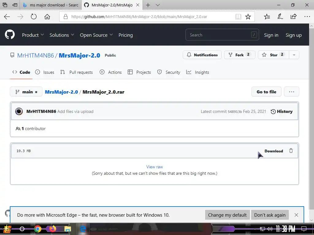Expand the Open Source menu
The image size is (314, 235).
[96, 35]
